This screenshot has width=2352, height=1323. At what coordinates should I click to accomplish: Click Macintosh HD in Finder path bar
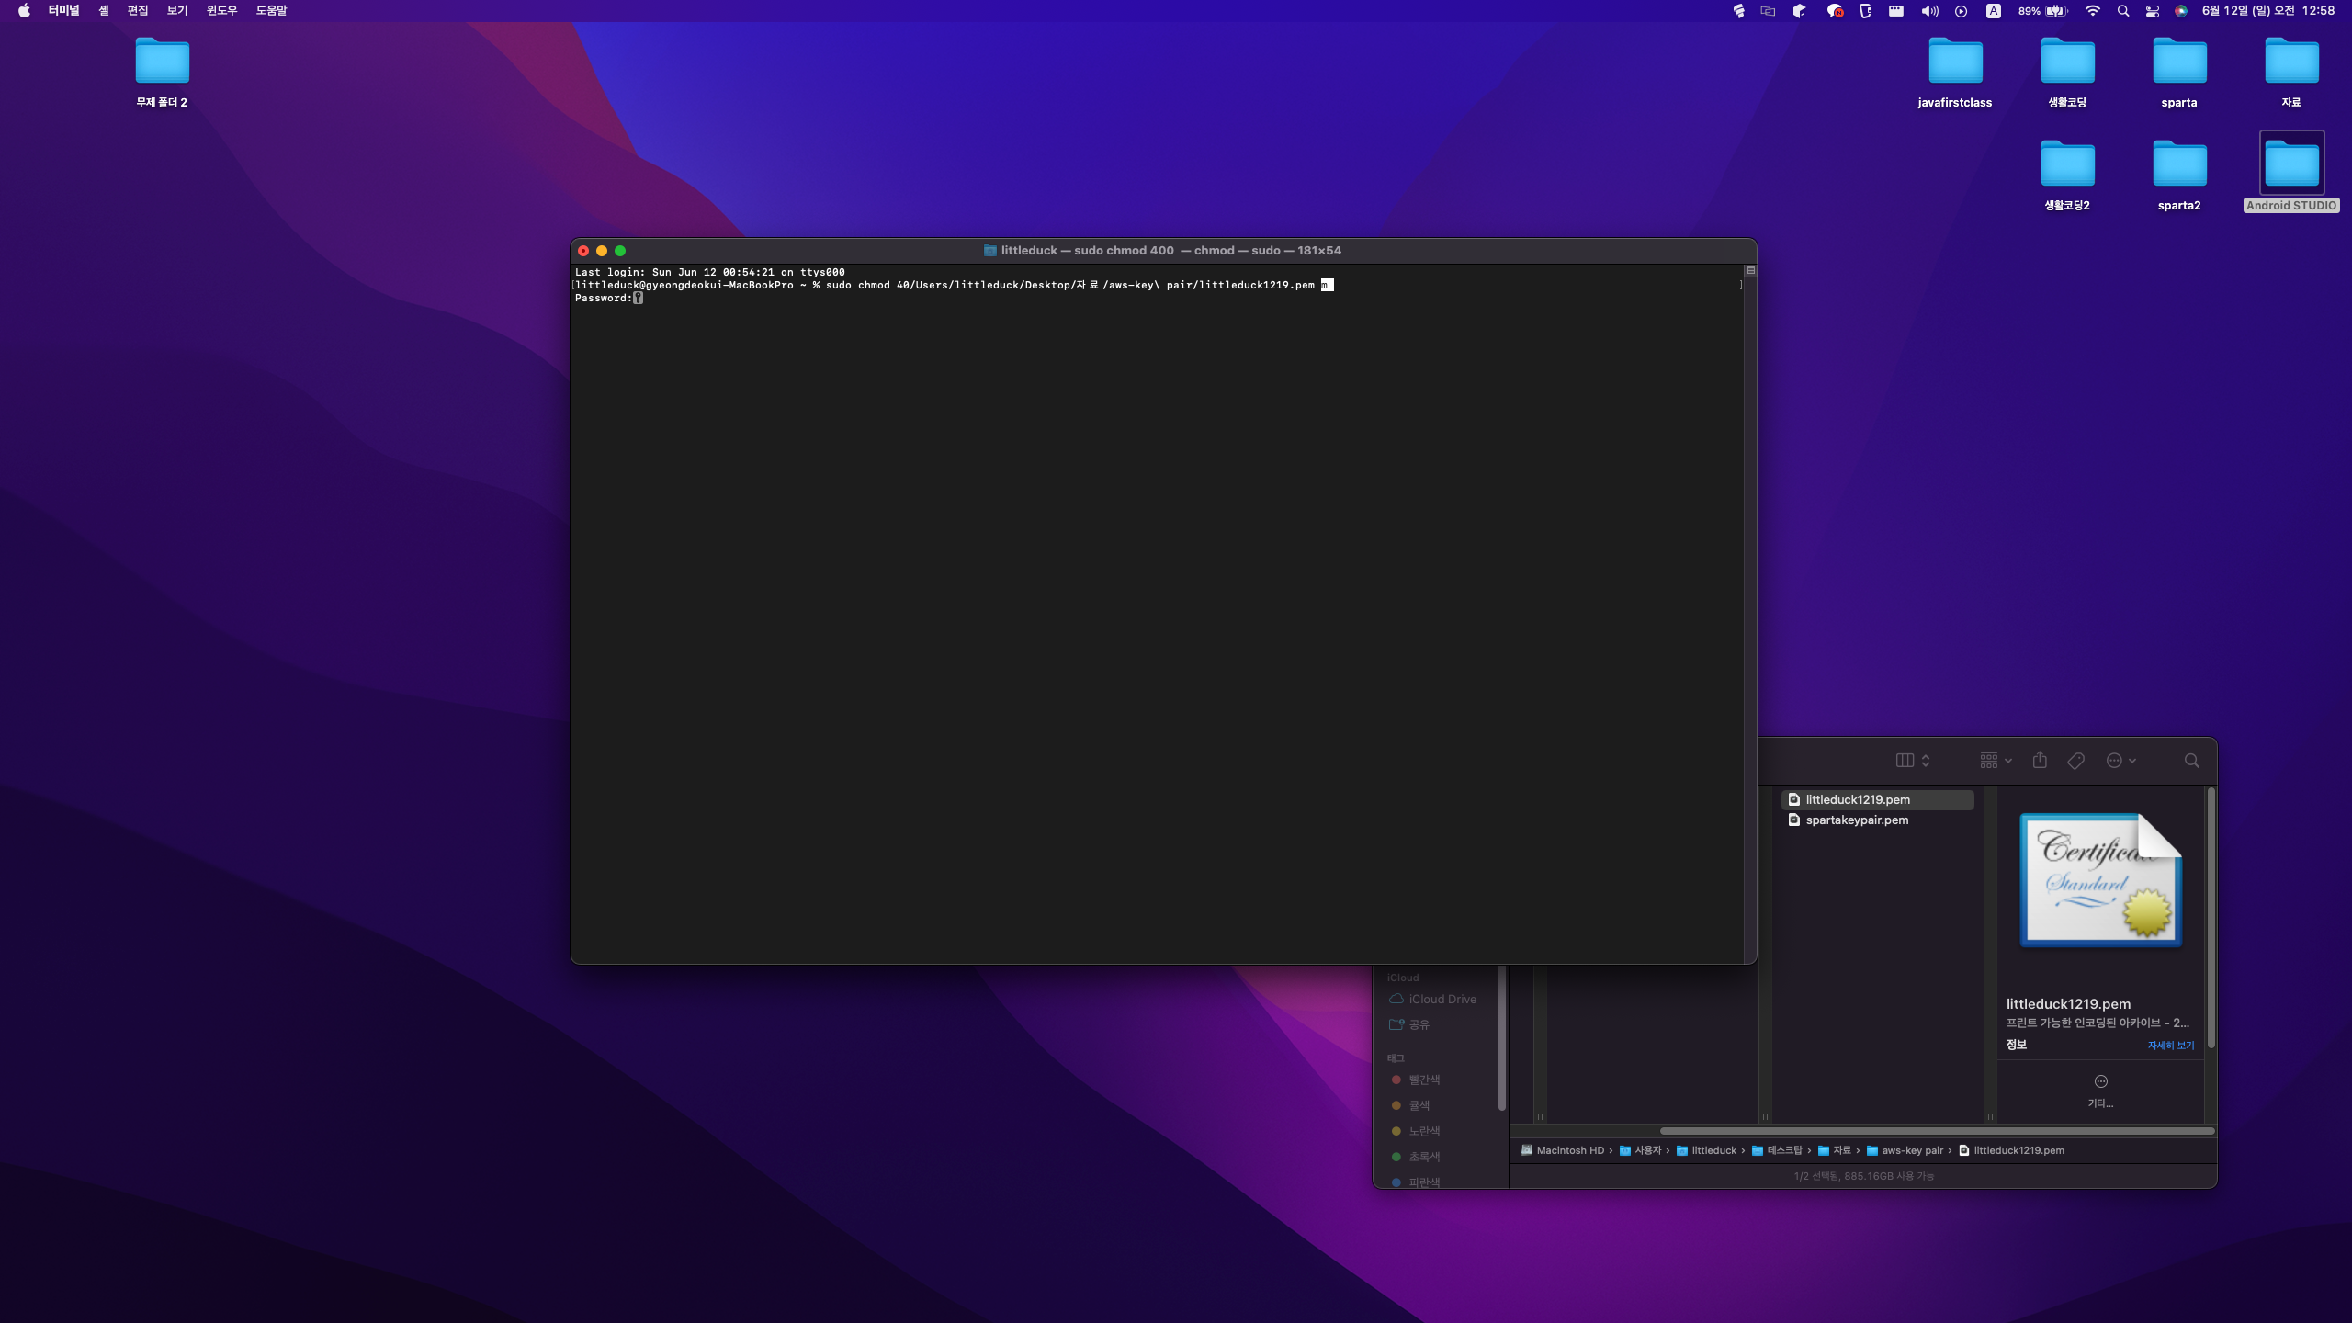coord(1562,1150)
